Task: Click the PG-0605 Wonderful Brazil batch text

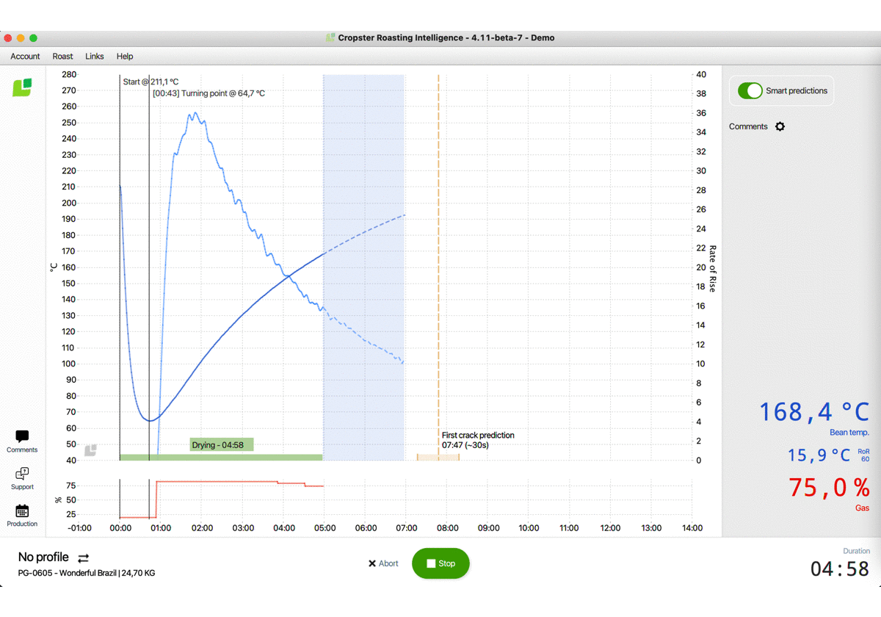Action: pos(87,573)
